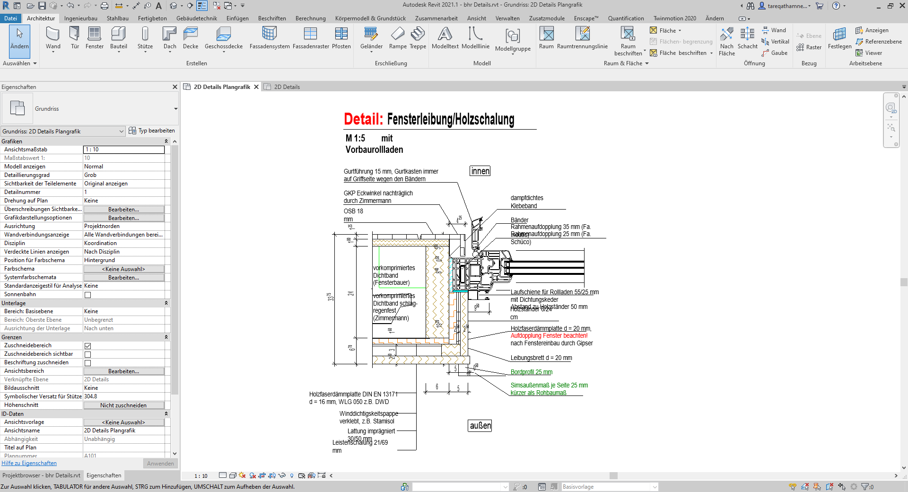Viewport: 908px width, 492px height.
Task: Expand the Grundriss view type selector
Action: coord(175,108)
